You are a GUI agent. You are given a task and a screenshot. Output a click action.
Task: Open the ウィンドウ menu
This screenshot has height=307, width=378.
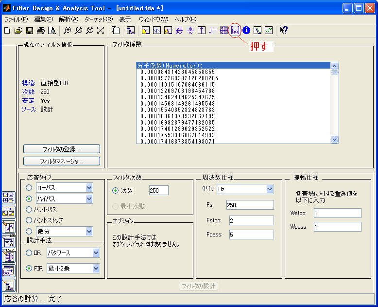154,19
